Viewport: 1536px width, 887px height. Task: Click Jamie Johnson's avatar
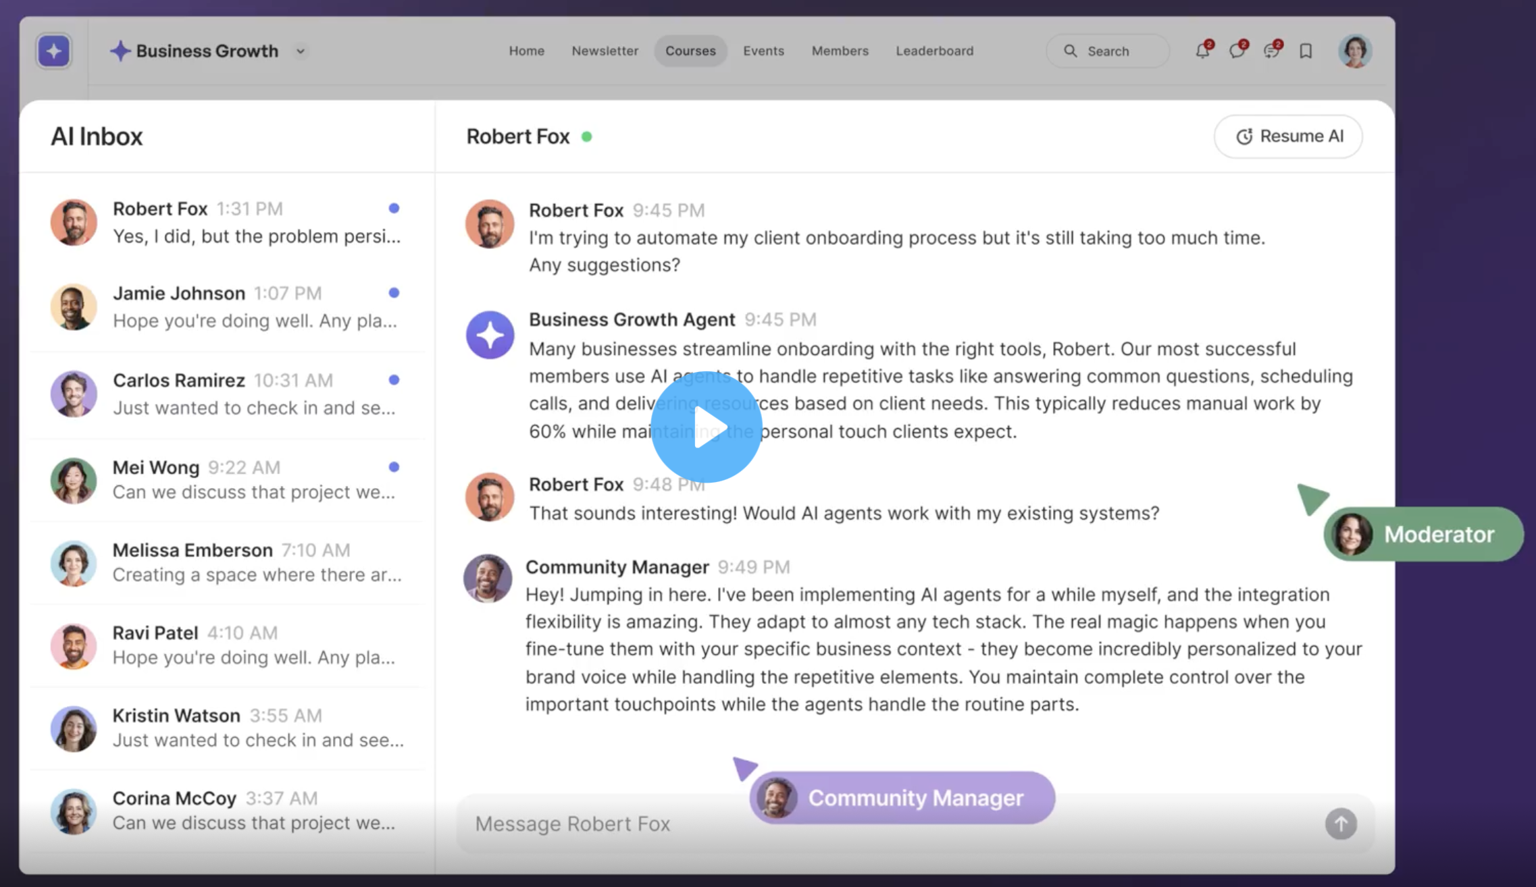click(x=74, y=306)
